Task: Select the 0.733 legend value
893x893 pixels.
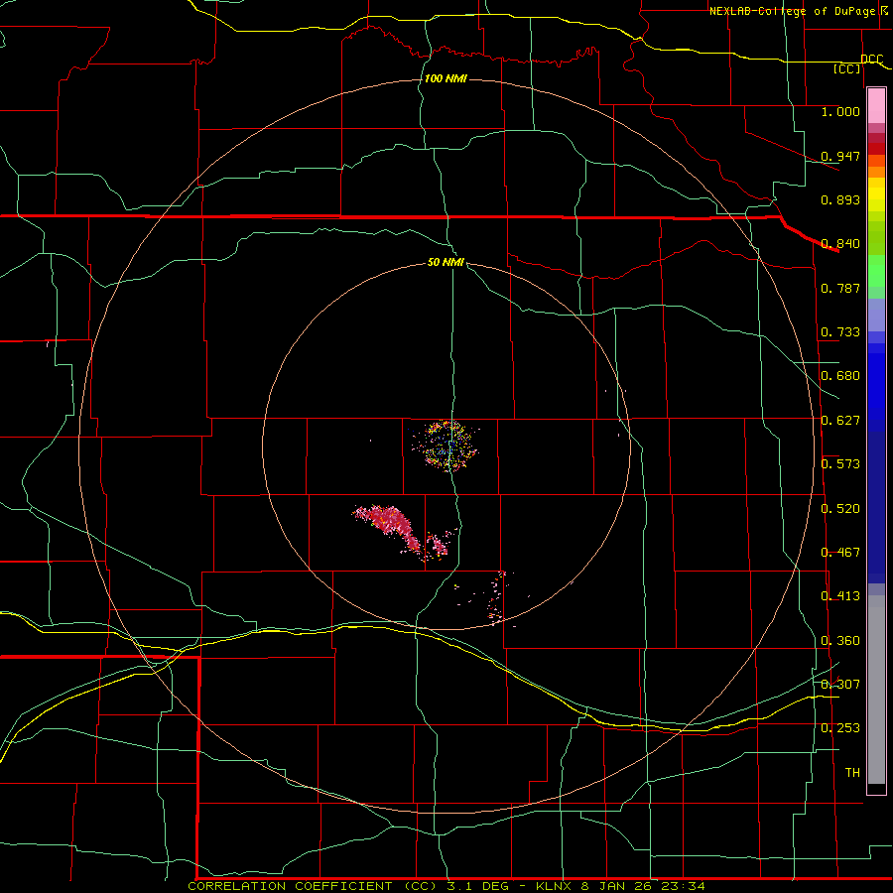Action: (x=840, y=332)
